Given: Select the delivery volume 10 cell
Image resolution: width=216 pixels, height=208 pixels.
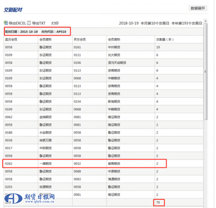Looking at the screenshot, I should pos(179,47).
